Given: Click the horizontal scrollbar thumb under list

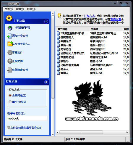Looking at the screenshot, I should click(81, 132).
